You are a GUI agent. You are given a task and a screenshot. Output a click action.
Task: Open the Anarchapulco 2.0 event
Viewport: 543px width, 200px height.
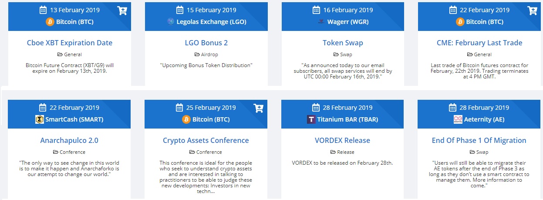tap(69, 140)
